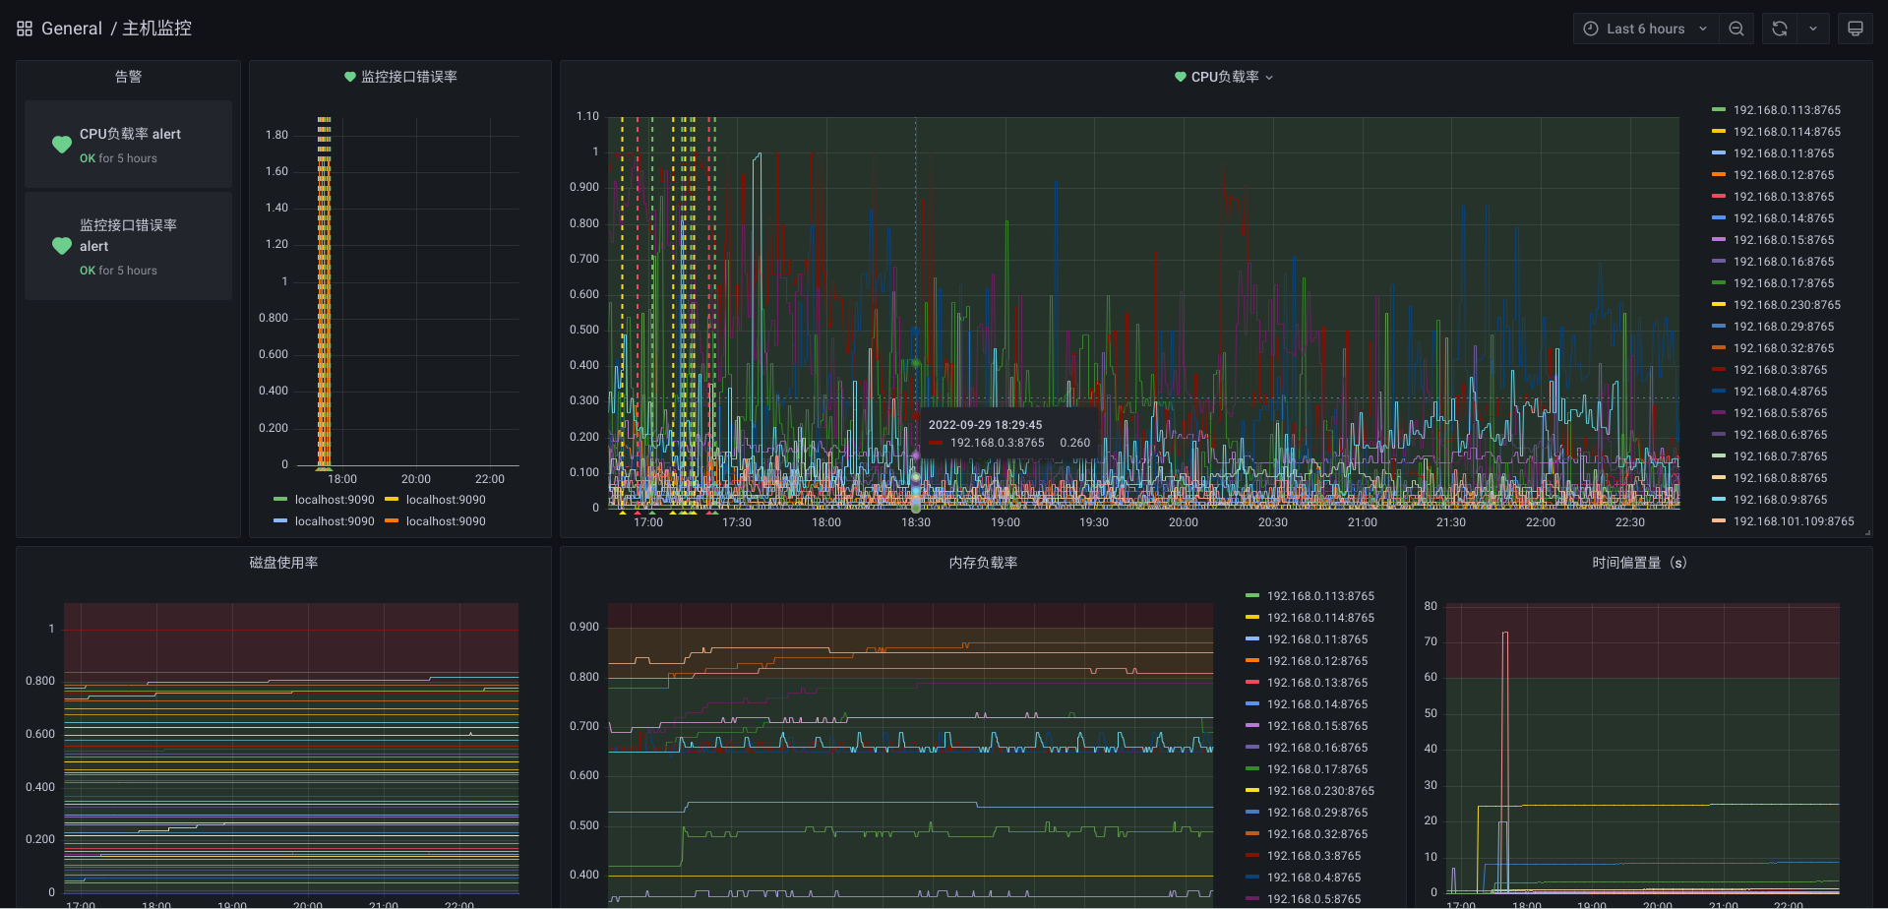The height and width of the screenshot is (909, 1888).
Task: Click the green heart in 监控接口错误率 panel title
Action: click(x=349, y=77)
